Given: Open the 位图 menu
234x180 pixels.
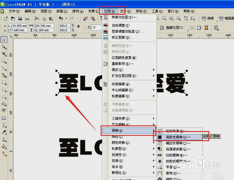Looking at the screenshot, I should tap(110, 11).
